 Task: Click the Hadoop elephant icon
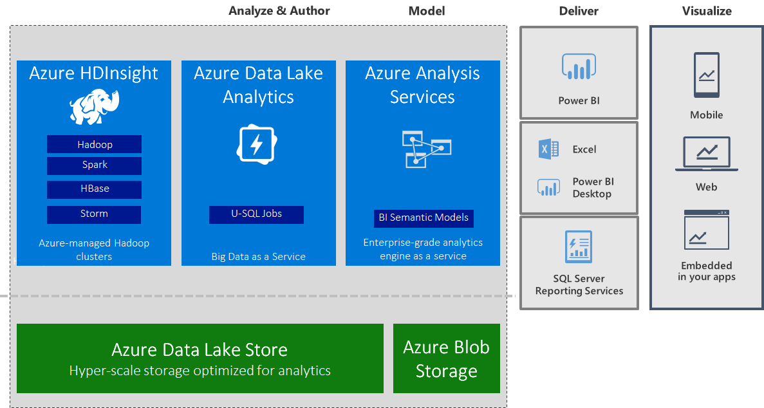(95, 106)
